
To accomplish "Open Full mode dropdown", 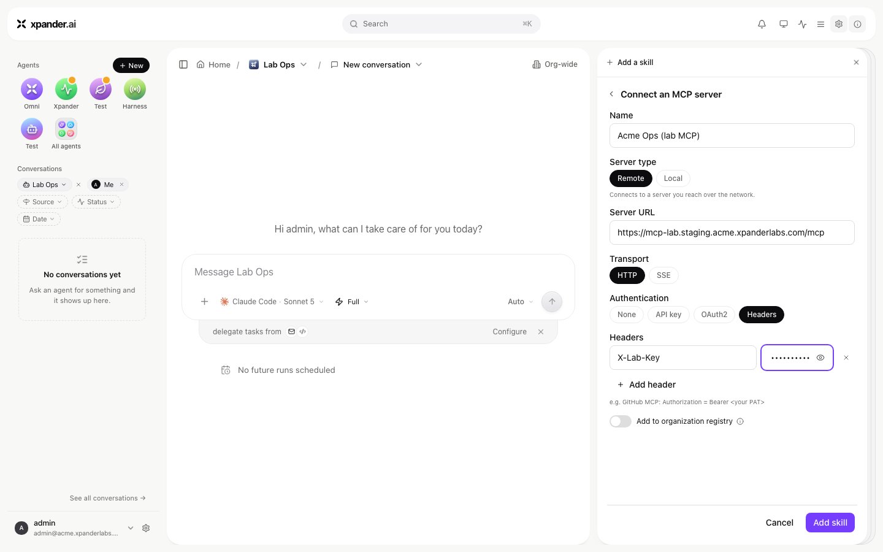I will [x=352, y=302].
